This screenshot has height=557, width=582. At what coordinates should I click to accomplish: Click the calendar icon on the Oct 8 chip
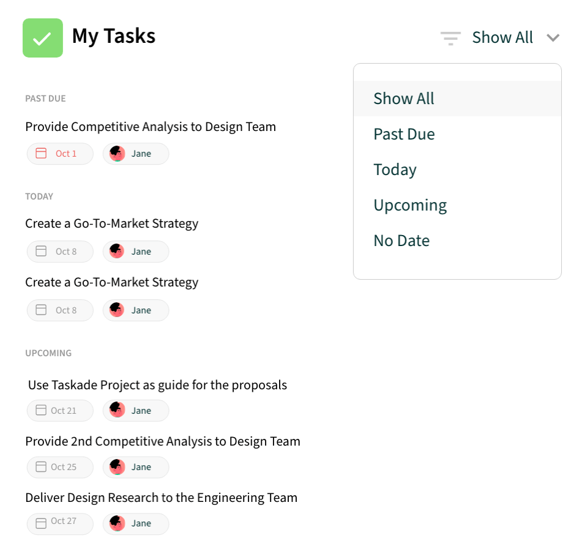tap(41, 251)
